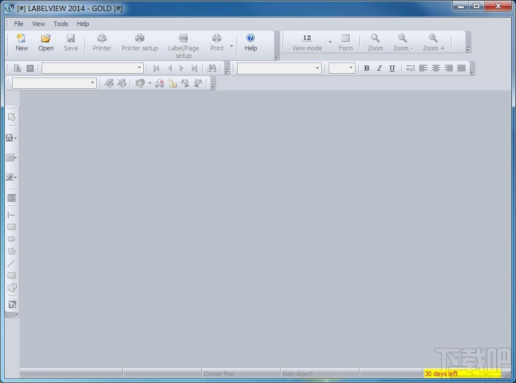Image resolution: width=516 pixels, height=383 pixels.
Task: Click the binoculars search icon
Action: [x=212, y=68]
